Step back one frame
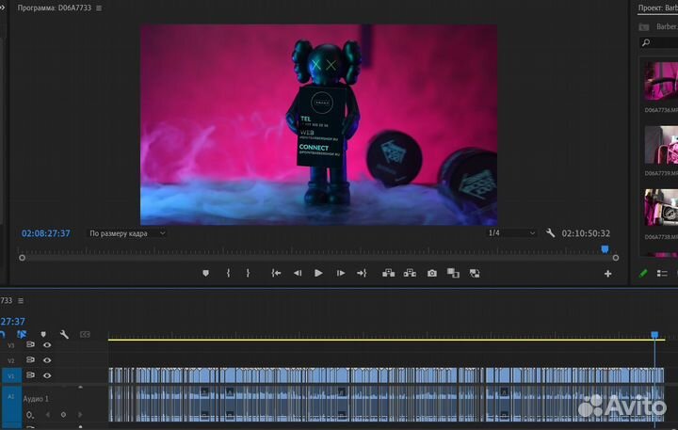Viewport: 678px width, 430px height. point(298,274)
